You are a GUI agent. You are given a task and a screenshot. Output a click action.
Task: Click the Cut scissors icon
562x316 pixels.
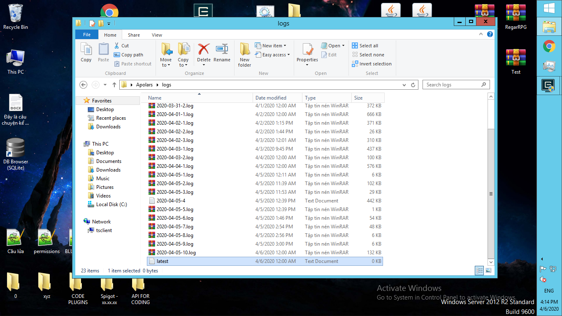pos(117,46)
